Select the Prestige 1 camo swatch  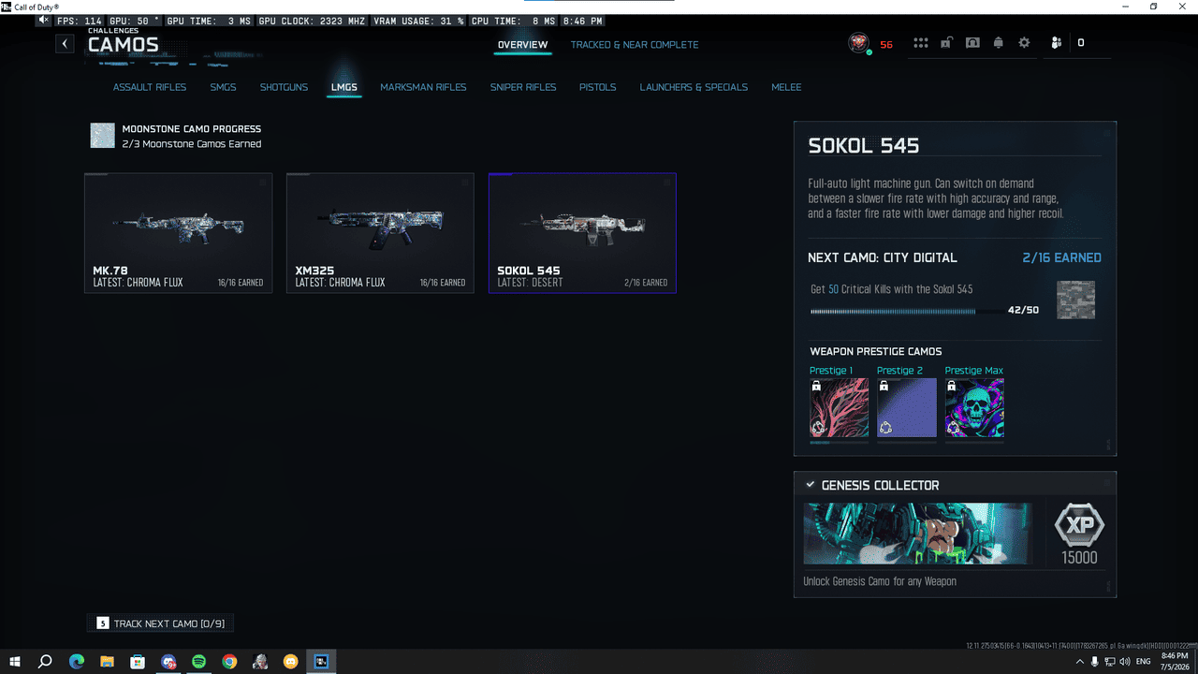tap(839, 408)
